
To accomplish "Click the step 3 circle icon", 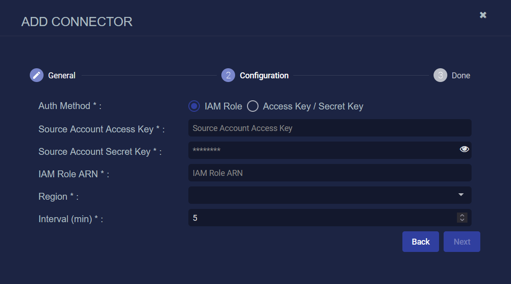I will 440,75.
